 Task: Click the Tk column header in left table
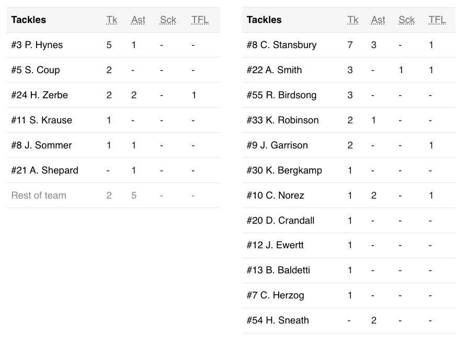pos(112,20)
